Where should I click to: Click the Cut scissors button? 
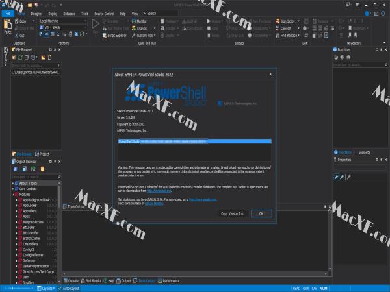[19, 36]
